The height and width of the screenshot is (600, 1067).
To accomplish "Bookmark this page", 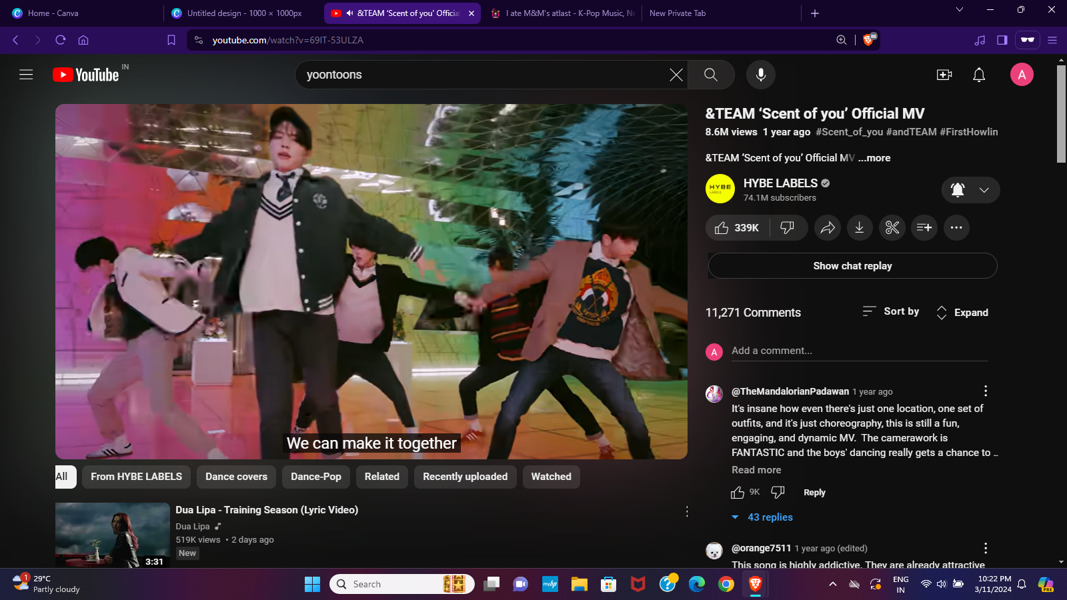I will point(171,40).
